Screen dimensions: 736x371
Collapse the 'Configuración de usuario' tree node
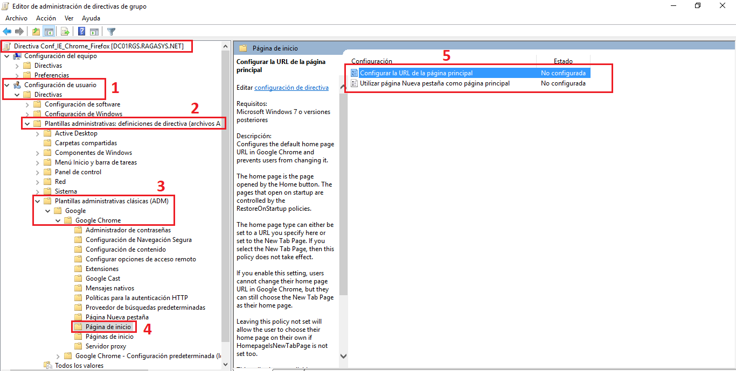[x=7, y=84]
